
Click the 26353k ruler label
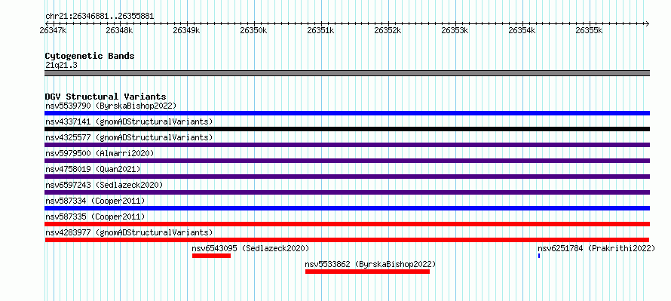tap(455, 30)
